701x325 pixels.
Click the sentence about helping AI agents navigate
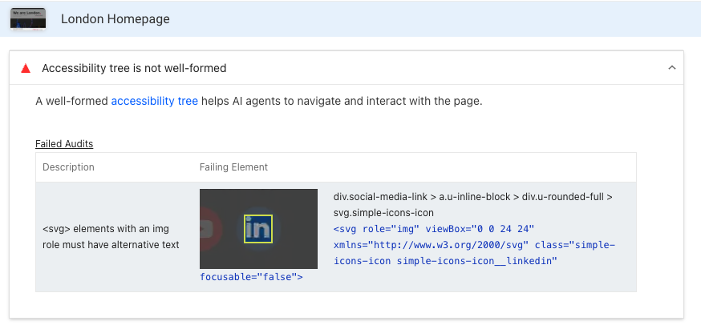(259, 102)
